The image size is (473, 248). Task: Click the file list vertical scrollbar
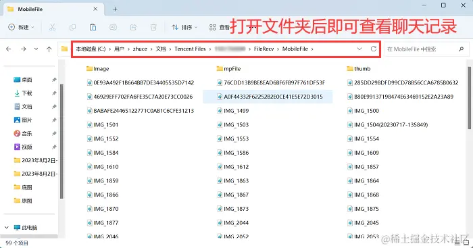coord(469,98)
